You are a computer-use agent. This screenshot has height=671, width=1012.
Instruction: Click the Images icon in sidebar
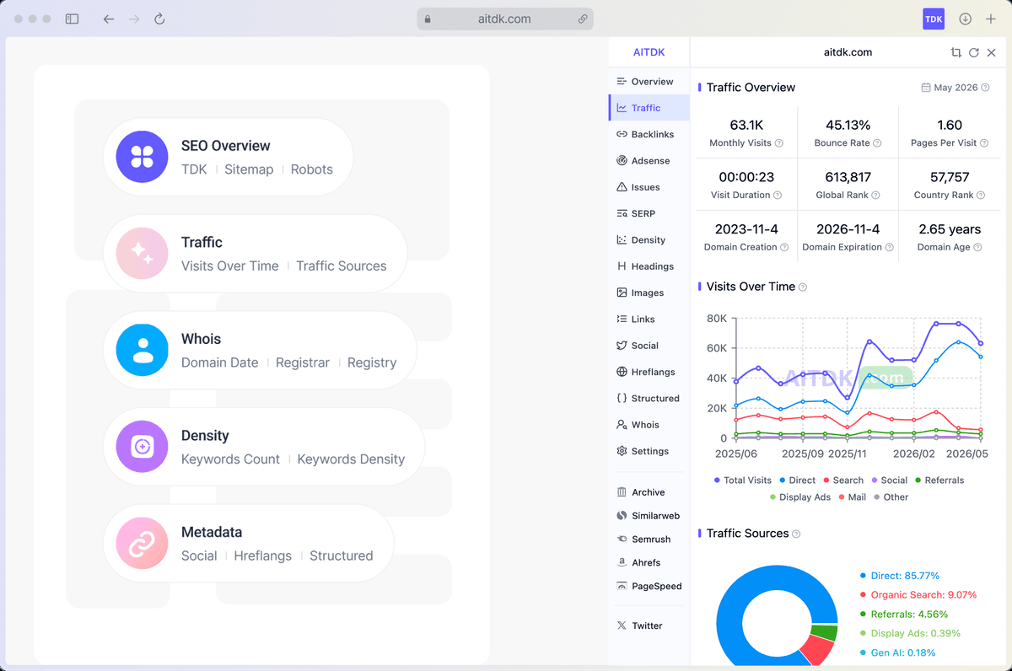(622, 293)
